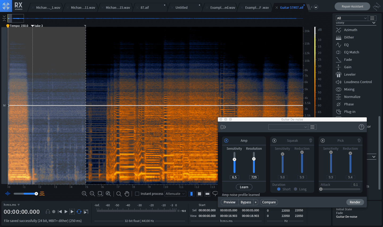Screen dimensions: 383x227
Task: Click the zoom in magnifier icon
Action: pos(84,194)
